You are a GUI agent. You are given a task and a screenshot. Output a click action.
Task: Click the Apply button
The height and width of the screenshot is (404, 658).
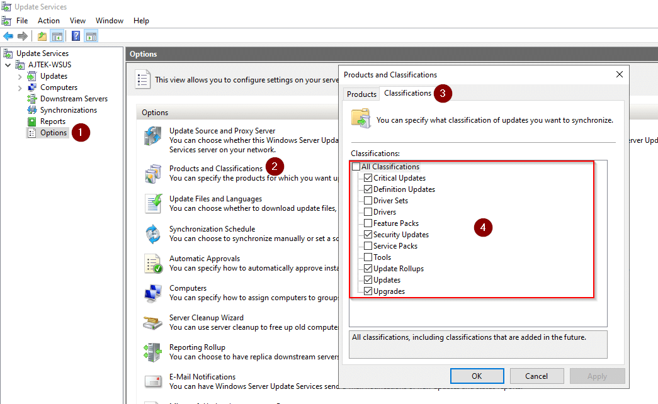[x=597, y=376]
